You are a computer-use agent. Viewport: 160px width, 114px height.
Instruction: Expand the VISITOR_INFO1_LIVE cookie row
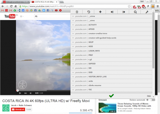pyautogui.click(x=111, y=77)
